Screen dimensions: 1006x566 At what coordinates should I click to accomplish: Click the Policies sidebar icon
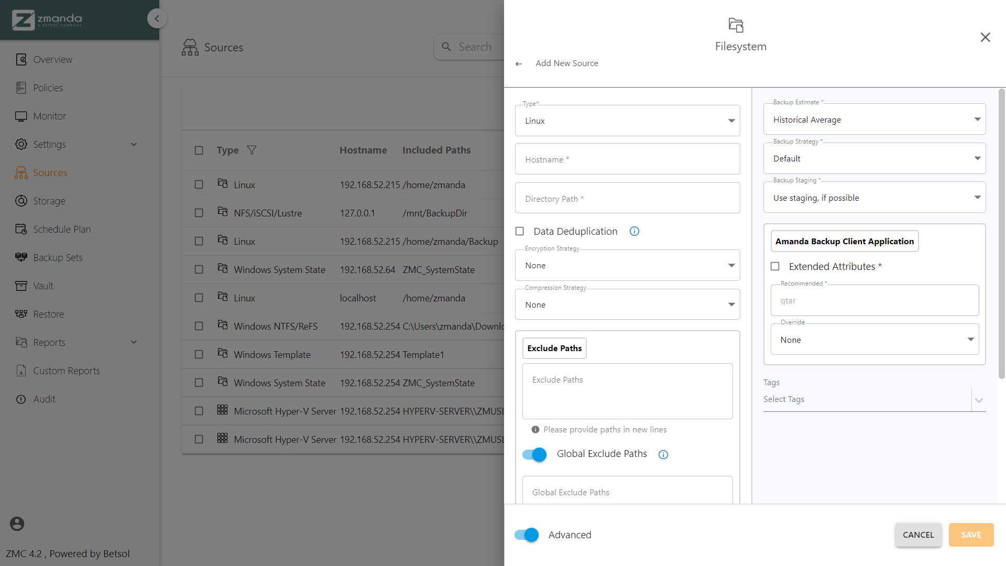[x=21, y=88]
